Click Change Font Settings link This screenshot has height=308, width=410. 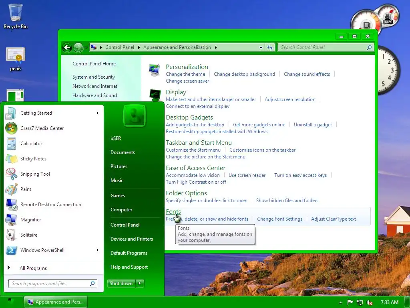click(x=280, y=219)
